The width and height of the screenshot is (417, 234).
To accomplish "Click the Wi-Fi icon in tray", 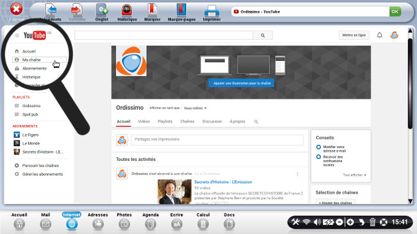I will [307, 222].
